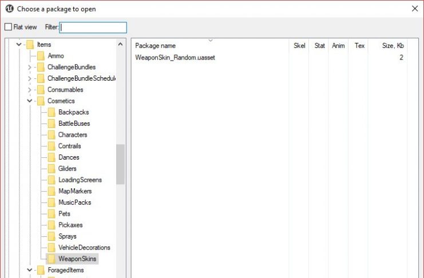Click the tree scrollbar up arrow
The height and width of the screenshot is (278, 424).
point(120,44)
